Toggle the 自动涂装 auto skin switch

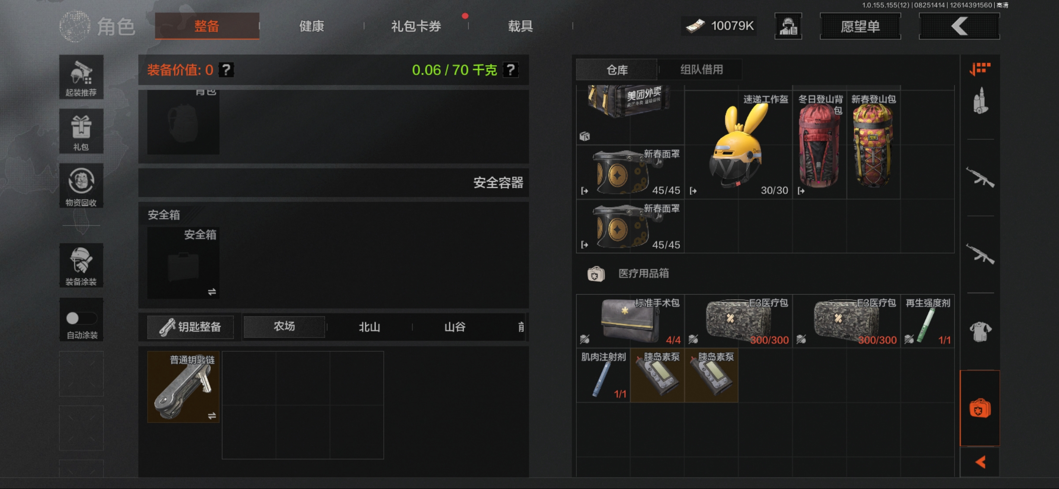click(x=81, y=319)
